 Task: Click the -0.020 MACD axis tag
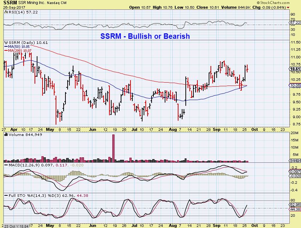(x=295, y=176)
